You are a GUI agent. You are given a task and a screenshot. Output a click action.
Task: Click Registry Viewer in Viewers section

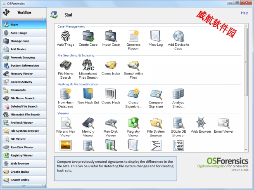tap(133, 123)
